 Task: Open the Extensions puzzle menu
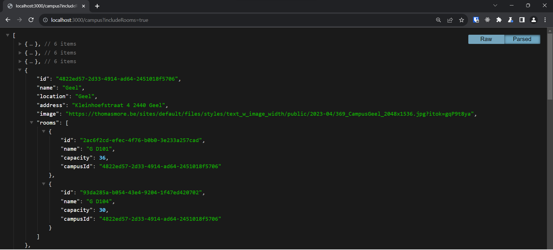(499, 20)
